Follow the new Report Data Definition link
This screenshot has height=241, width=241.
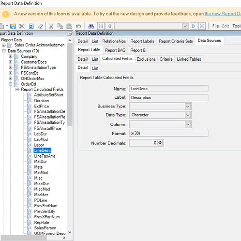(223, 14)
